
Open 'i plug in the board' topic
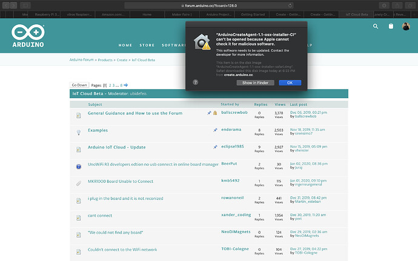click(x=125, y=199)
